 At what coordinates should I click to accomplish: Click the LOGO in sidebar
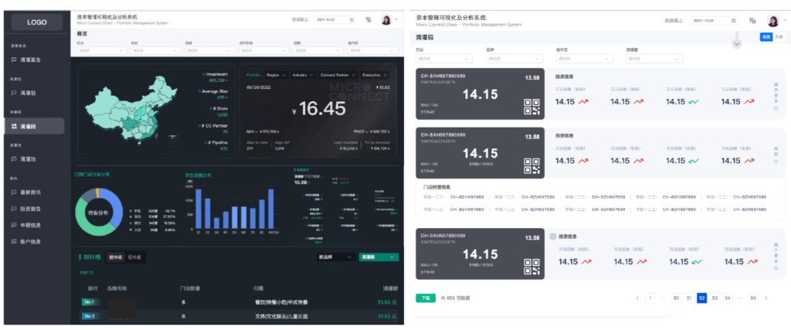point(37,22)
